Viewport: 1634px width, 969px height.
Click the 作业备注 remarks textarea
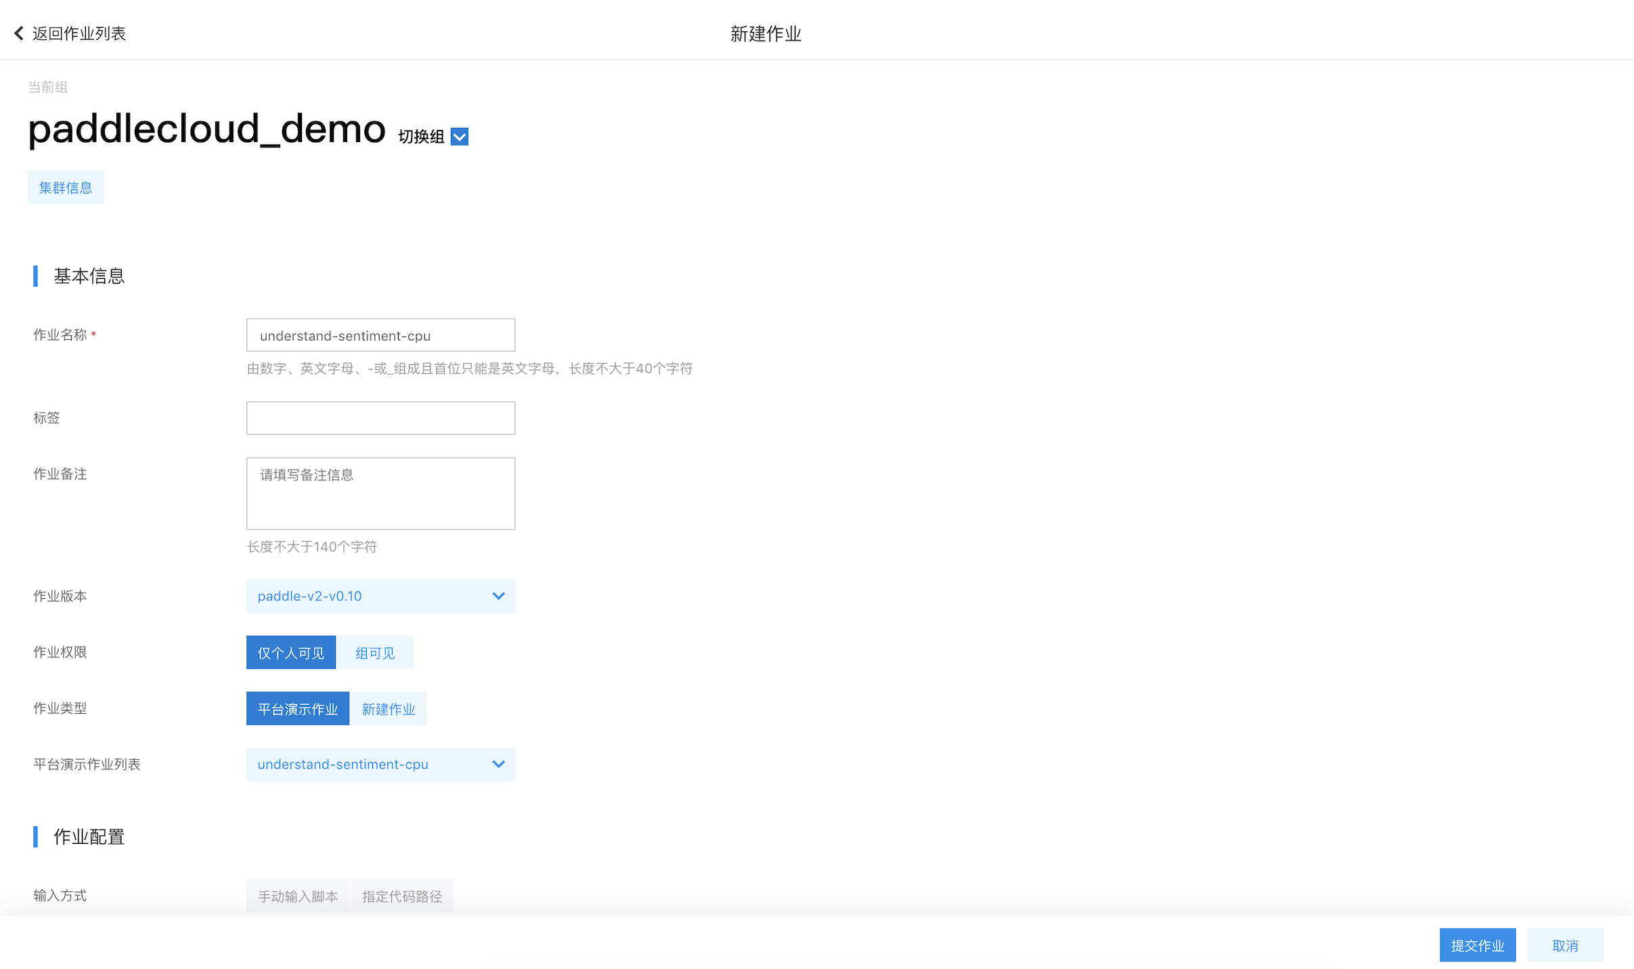[380, 494]
